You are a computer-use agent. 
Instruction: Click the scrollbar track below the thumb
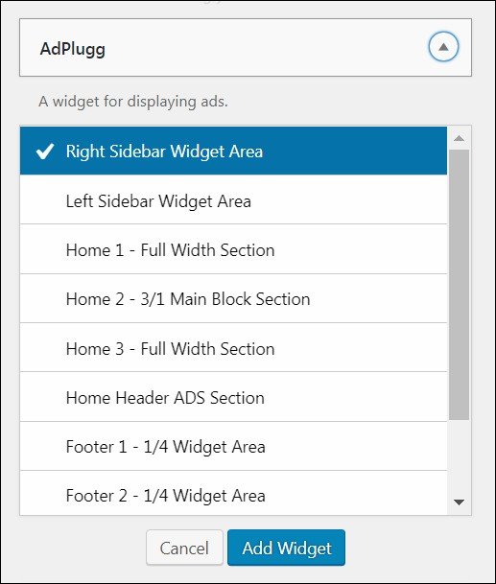coord(460,456)
